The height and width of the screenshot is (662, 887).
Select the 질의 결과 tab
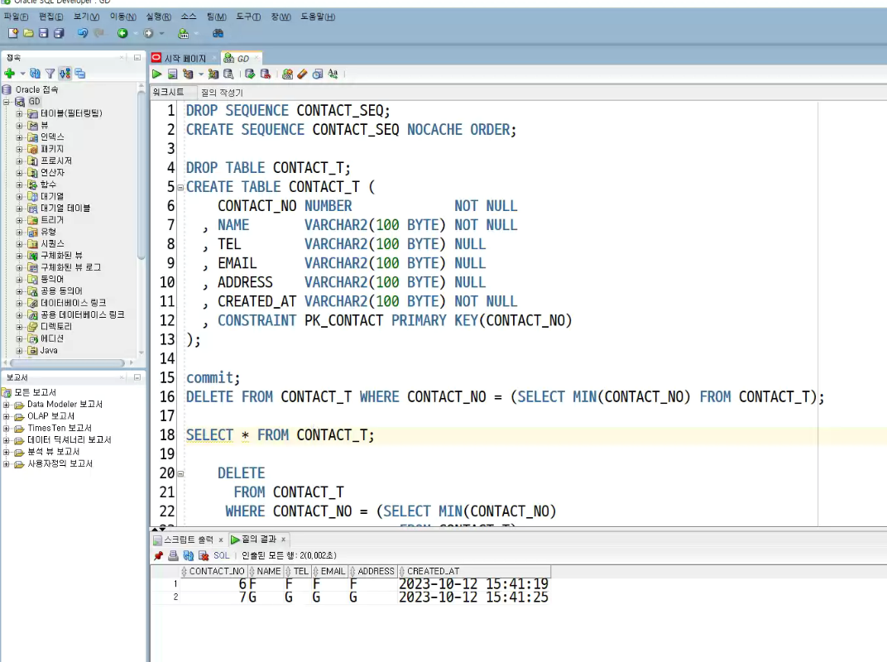[x=258, y=540]
